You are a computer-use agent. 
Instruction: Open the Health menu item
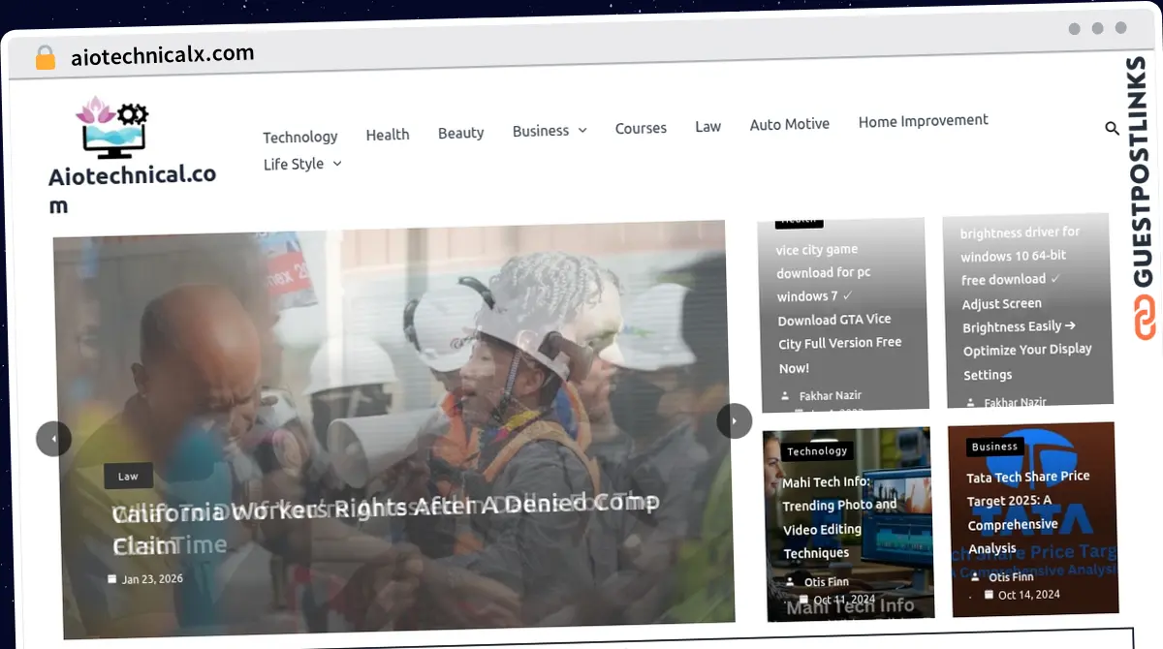388,135
